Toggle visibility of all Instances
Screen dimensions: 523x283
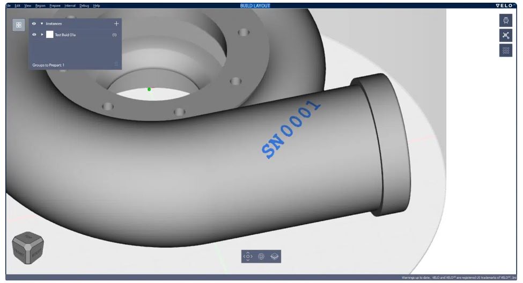pos(34,24)
